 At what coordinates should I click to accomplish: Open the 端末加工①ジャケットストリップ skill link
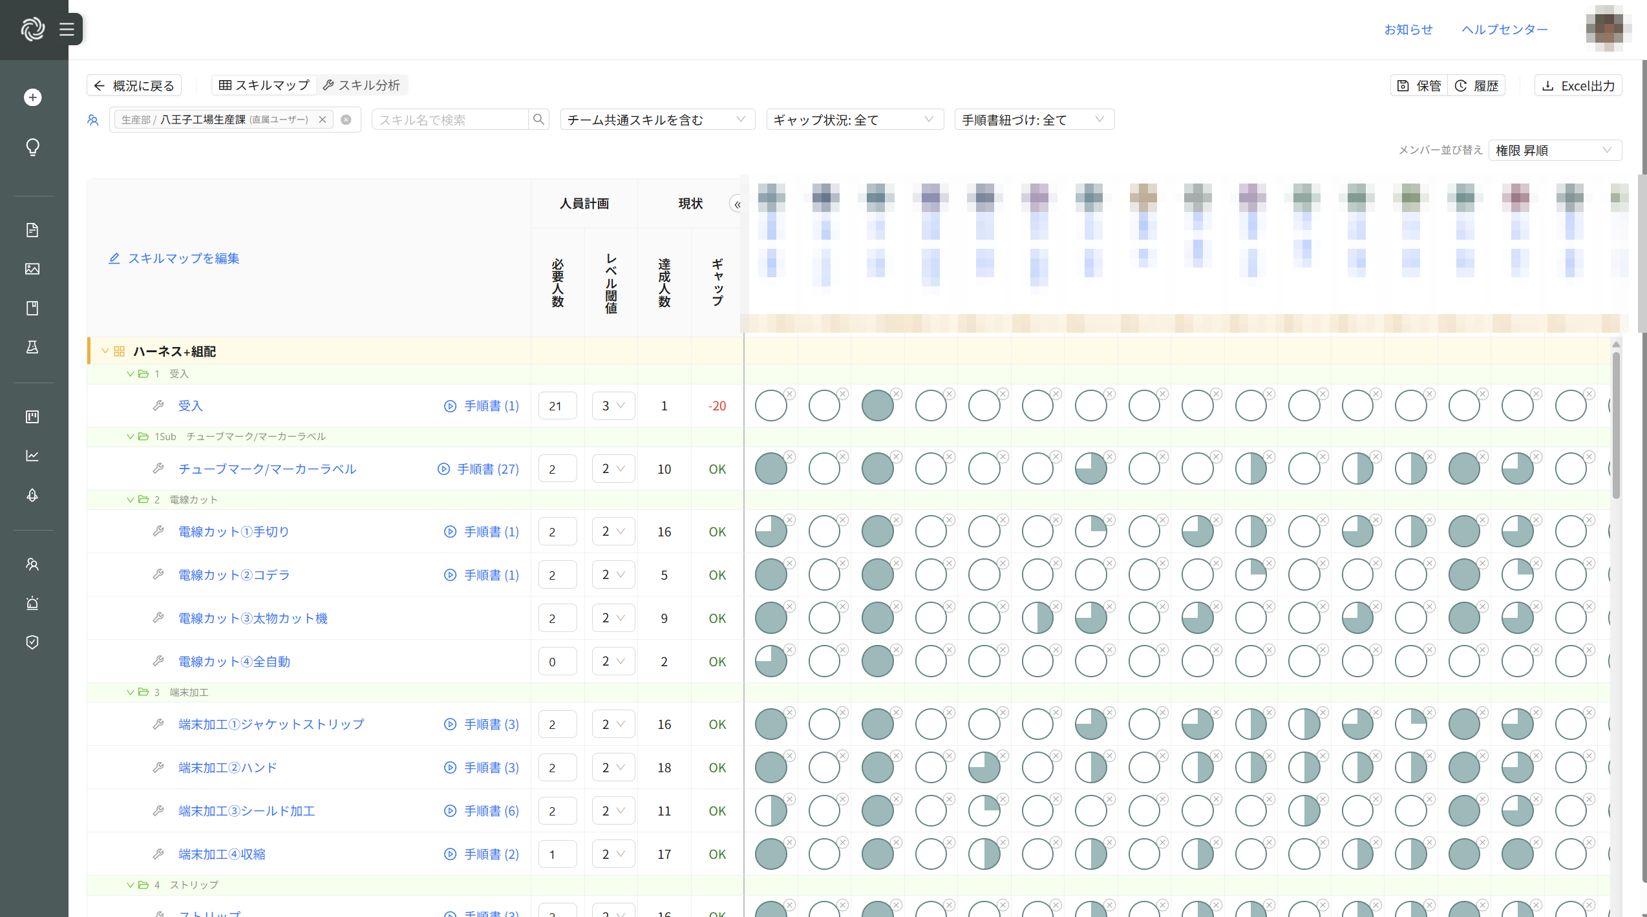[271, 724]
